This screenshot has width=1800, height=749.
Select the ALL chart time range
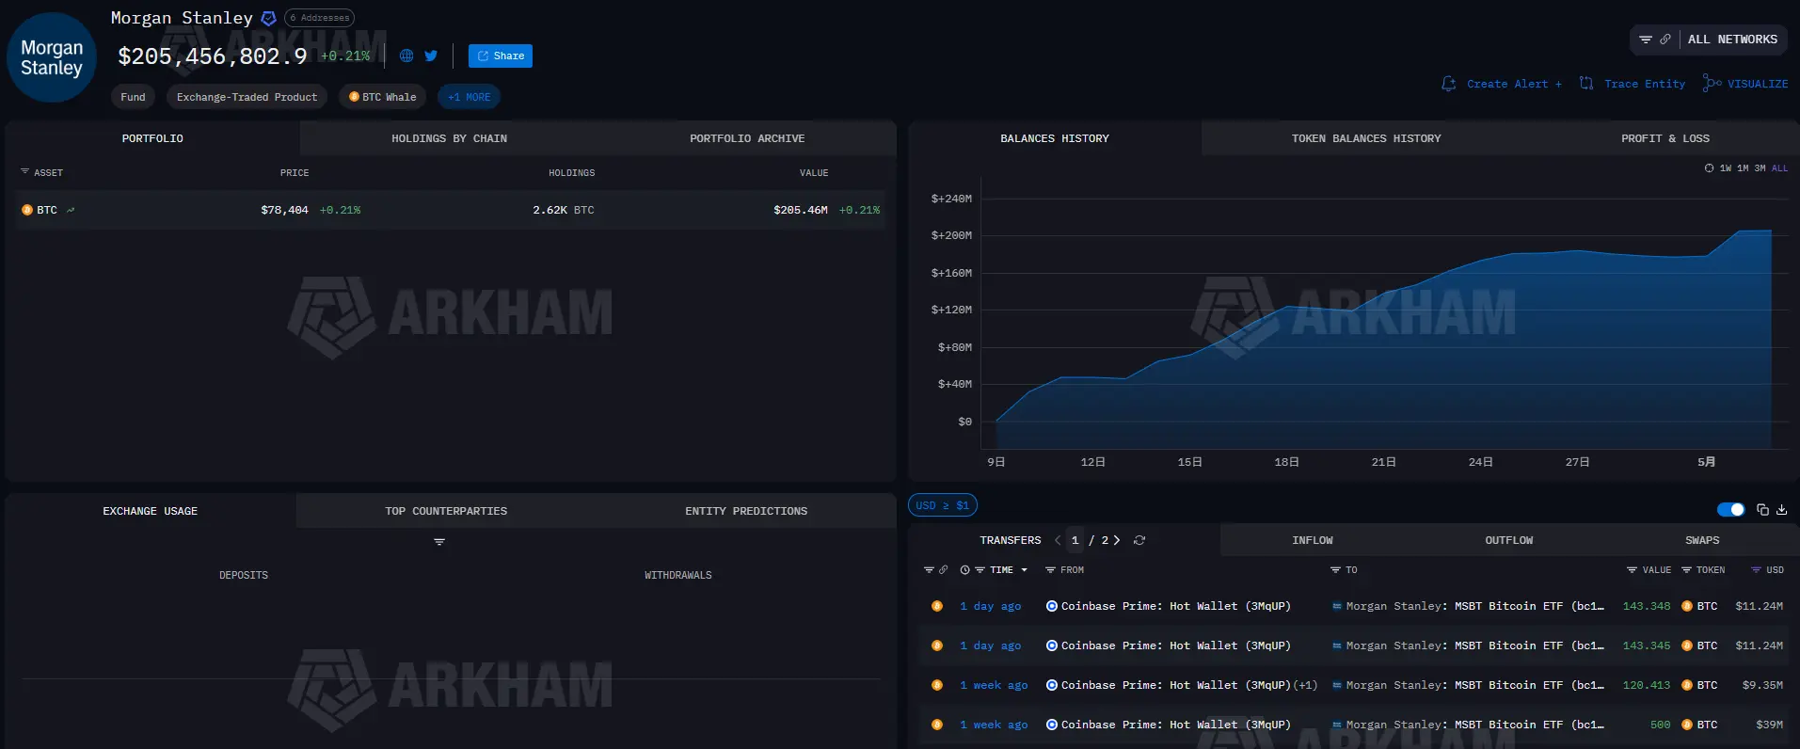[x=1779, y=168]
